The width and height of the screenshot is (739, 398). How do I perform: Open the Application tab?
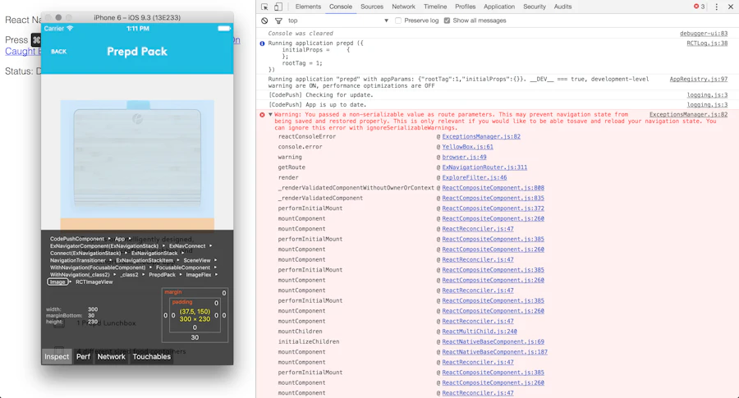pos(499,7)
